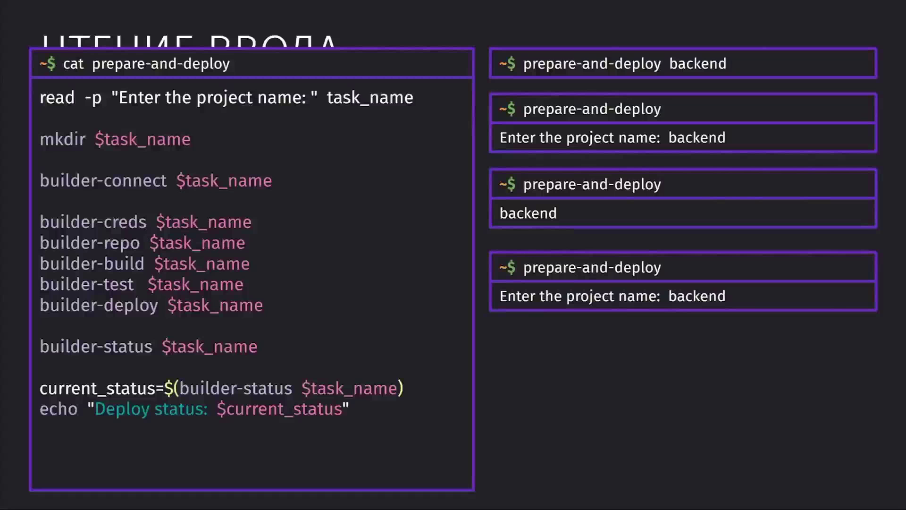Image resolution: width=906 pixels, height=510 pixels.
Task: Click the 'prepare-and-deploy backend' command box
Action: [683, 63]
